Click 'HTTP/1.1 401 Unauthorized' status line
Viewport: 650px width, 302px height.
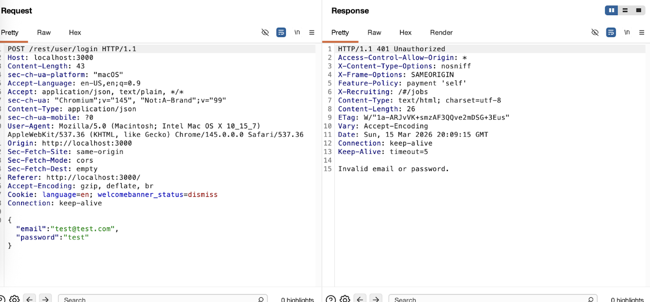click(x=392, y=49)
